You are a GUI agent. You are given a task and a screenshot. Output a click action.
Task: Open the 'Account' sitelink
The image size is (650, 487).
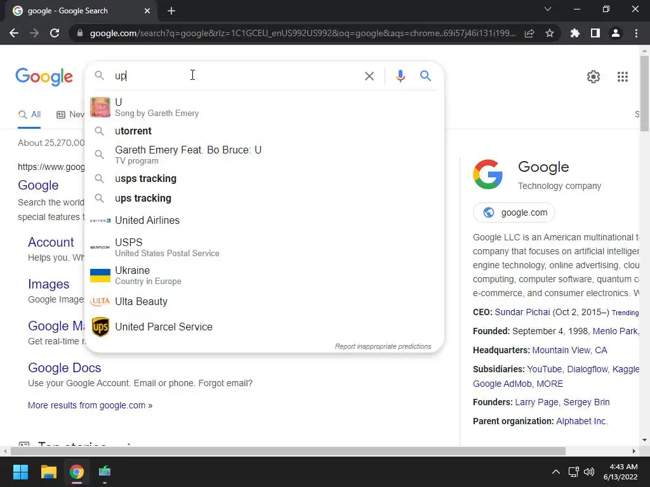coord(51,242)
